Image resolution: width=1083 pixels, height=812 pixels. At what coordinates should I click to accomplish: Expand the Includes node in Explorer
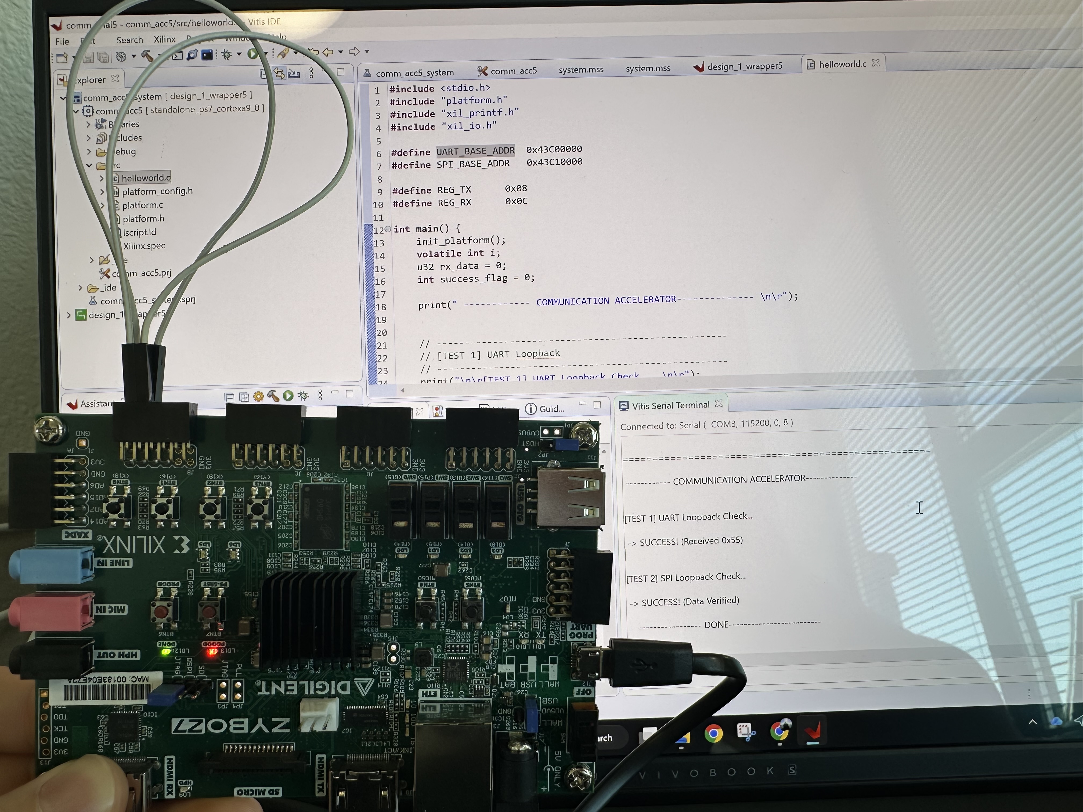[x=89, y=139]
